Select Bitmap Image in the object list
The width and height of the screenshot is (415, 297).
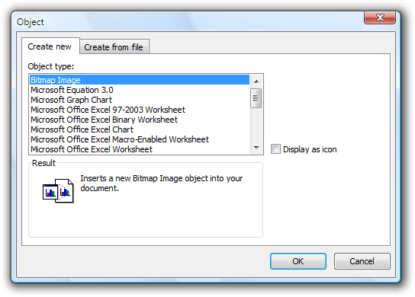tap(140, 80)
